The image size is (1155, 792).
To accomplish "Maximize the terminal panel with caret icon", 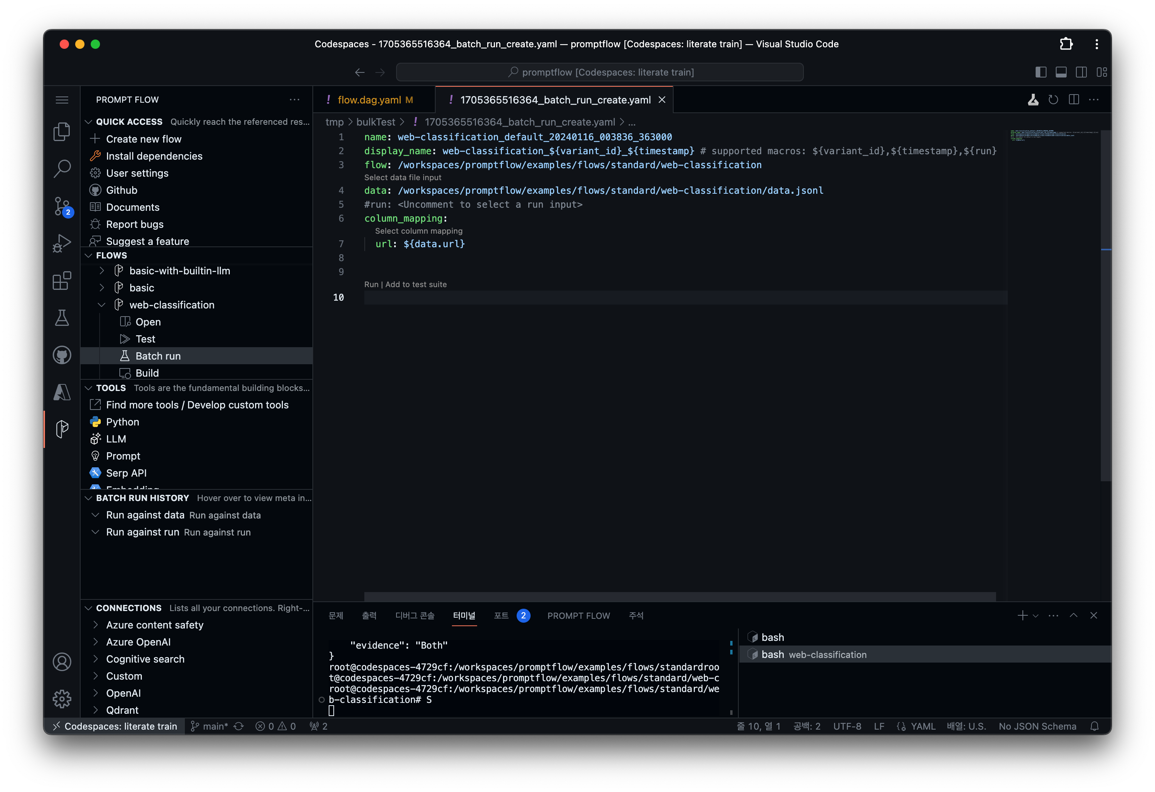I will (1074, 616).
